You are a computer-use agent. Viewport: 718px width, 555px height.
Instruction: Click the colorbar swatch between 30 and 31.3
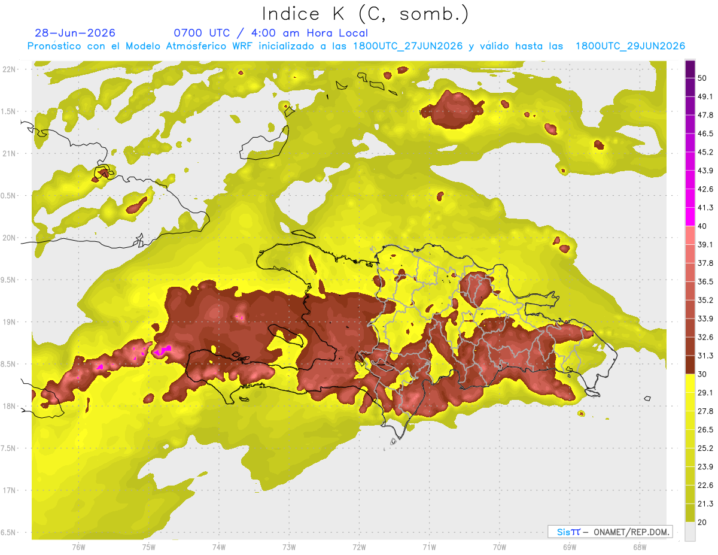[x=690, y=365]
